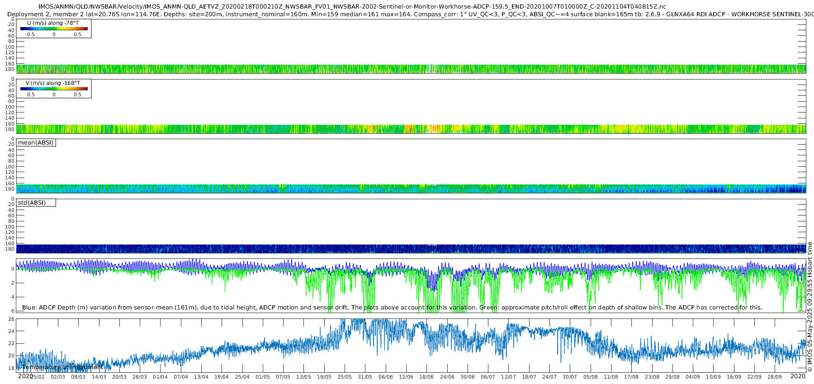Screen dimensions: 814x384
Task: Click the U velocity colorbar gradient
Action: pyautogui.click(x=54, y=28)
